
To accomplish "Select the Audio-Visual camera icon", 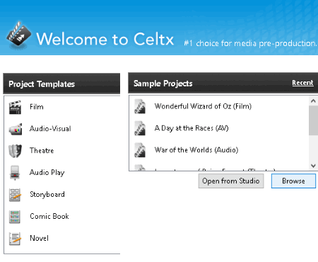I will tap(16, 129).
